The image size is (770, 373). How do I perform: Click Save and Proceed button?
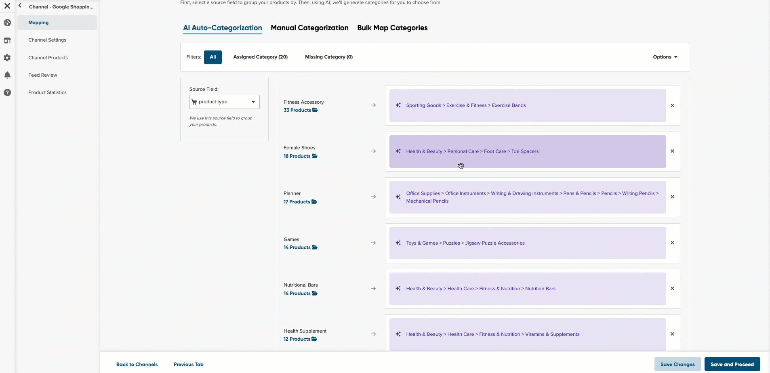tap(732, 364)
